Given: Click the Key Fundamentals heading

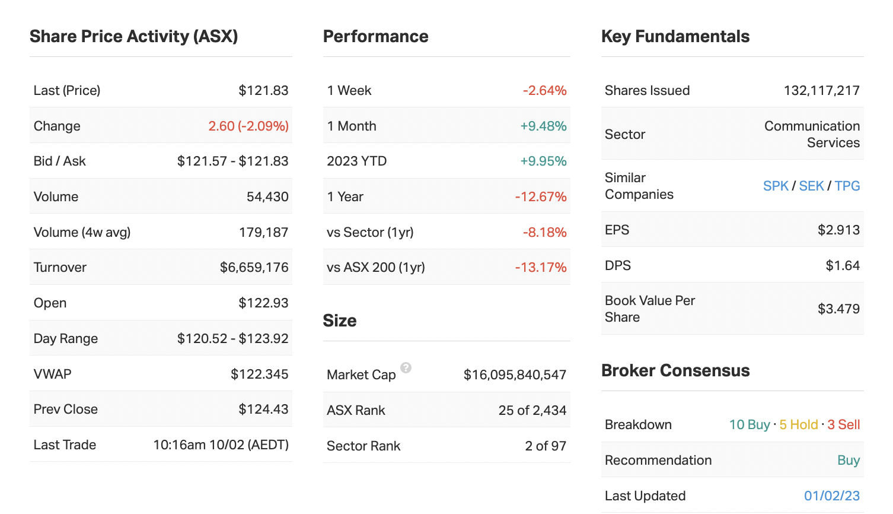Looking at the screenshot, I should click(675, 36).
